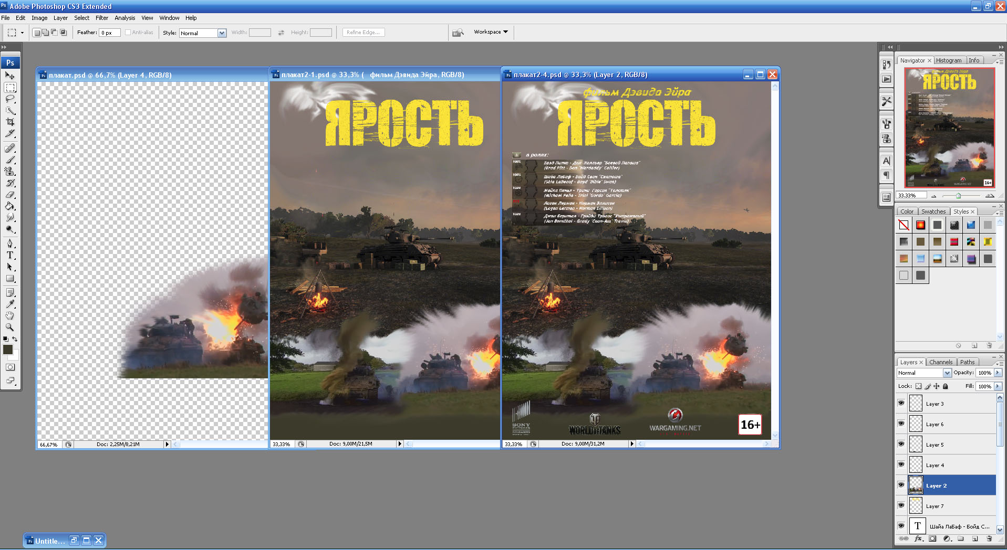The width and height of the screenshot is (1007, 550).
Task: Open the Fill slider arrow
Action: pos(998,386)
